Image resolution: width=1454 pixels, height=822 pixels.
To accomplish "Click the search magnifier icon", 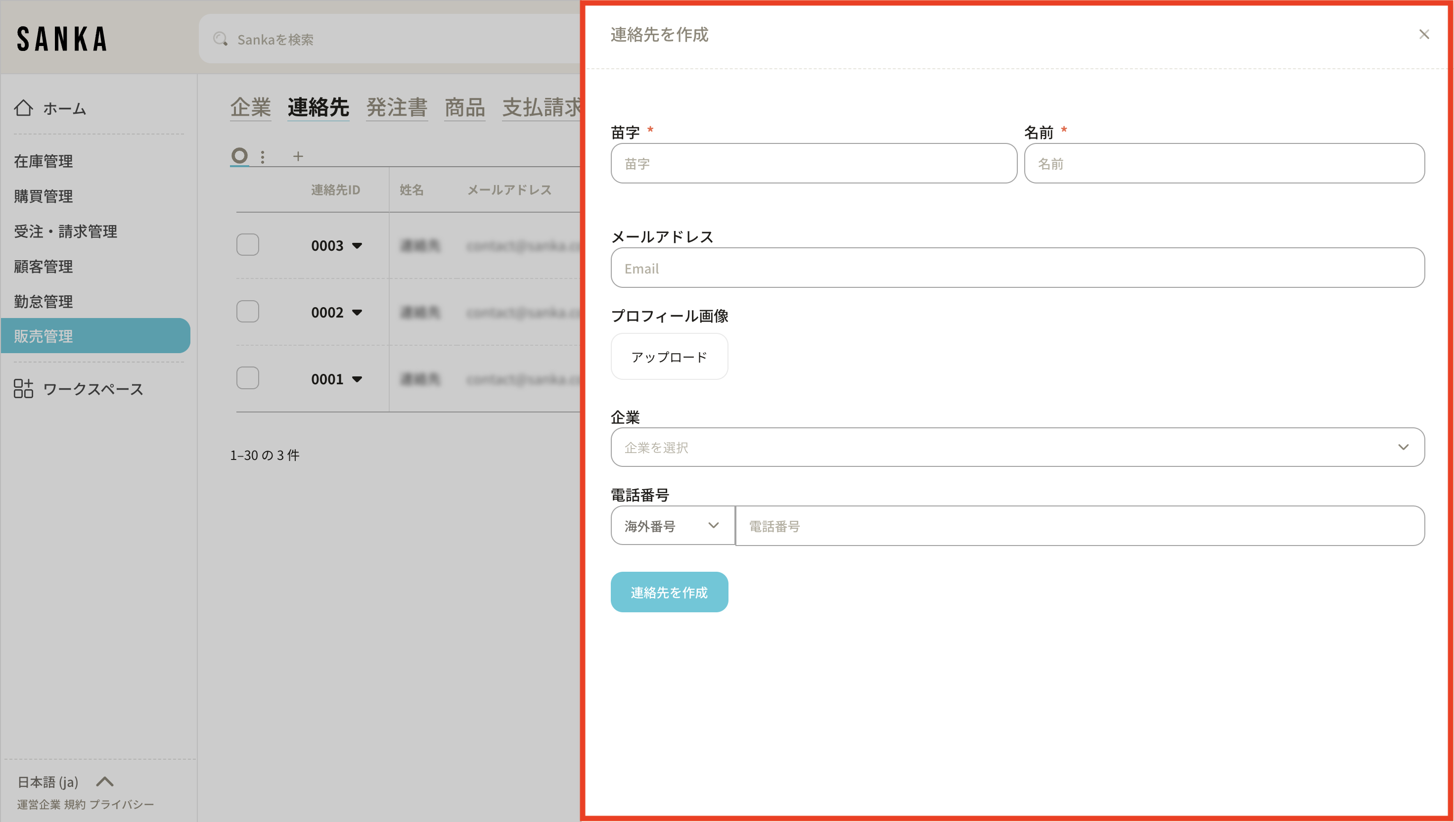I will 220,39.
